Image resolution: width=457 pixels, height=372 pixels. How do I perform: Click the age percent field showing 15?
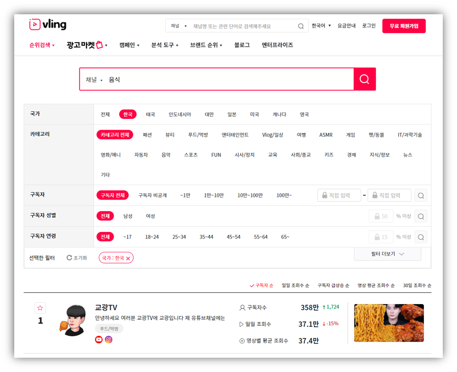[x=381, y=237]
